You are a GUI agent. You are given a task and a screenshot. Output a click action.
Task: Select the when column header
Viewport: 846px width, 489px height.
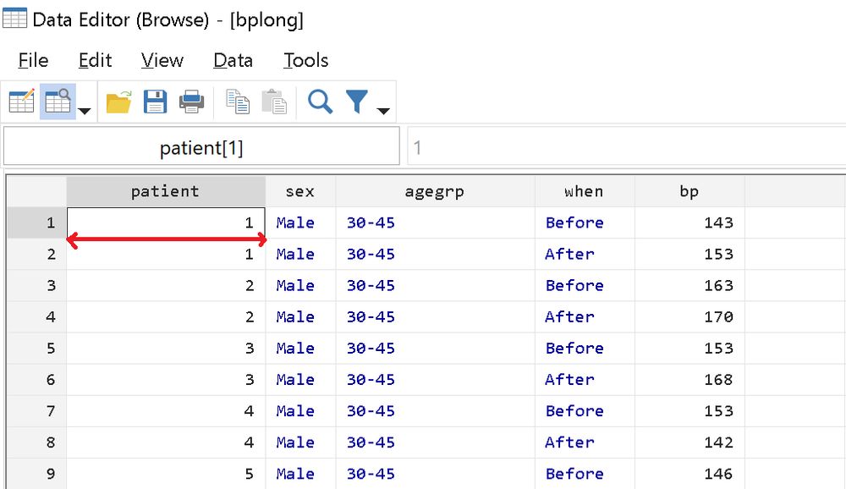point(585,191)
